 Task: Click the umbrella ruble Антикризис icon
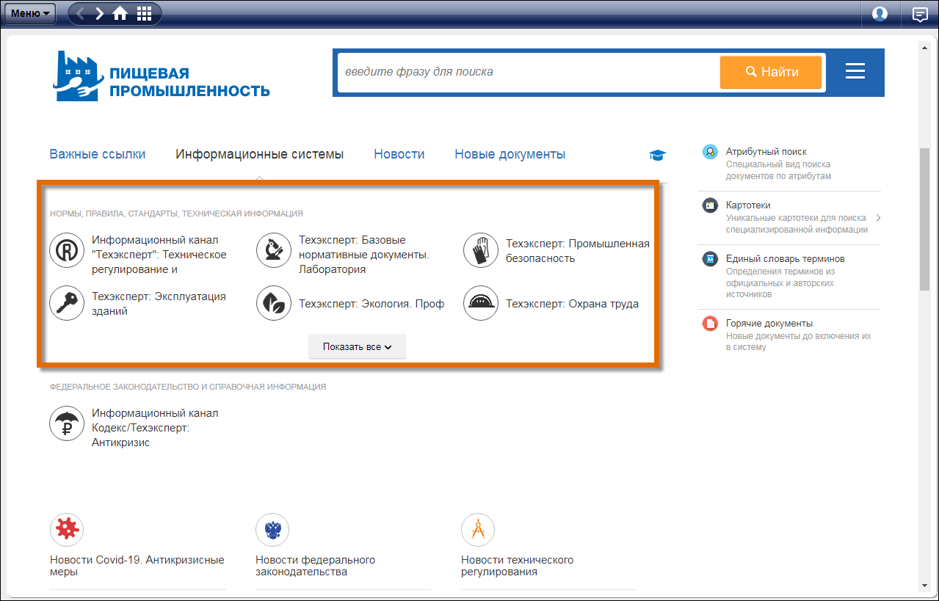(x=67, y=424)
